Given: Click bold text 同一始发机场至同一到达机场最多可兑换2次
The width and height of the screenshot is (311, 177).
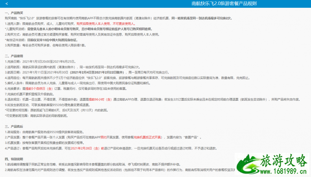Looking at the screenshot, I should click(202, 18).
